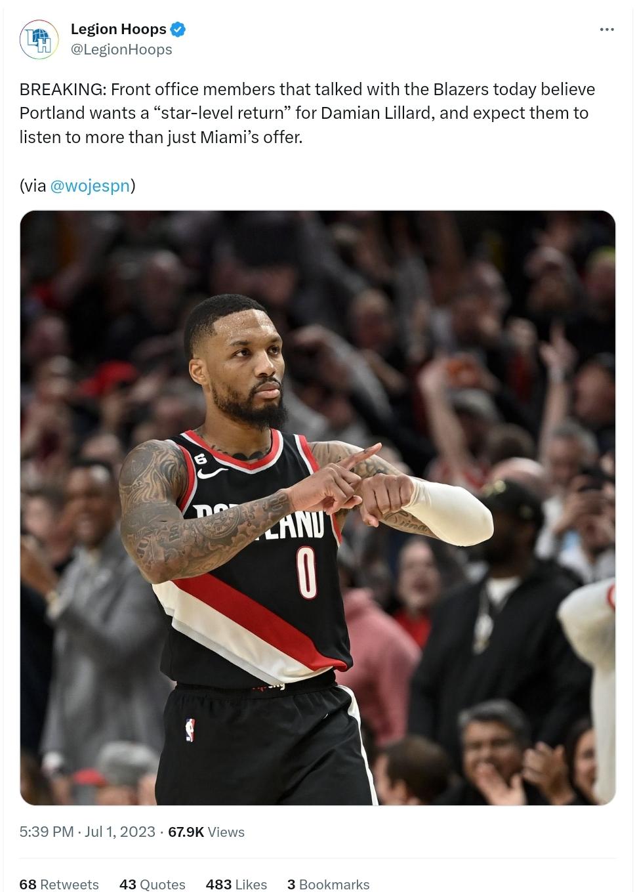This screenshot has width=635, height=892.
Task: Click the blue verified badge
Action: click(178, 30)
